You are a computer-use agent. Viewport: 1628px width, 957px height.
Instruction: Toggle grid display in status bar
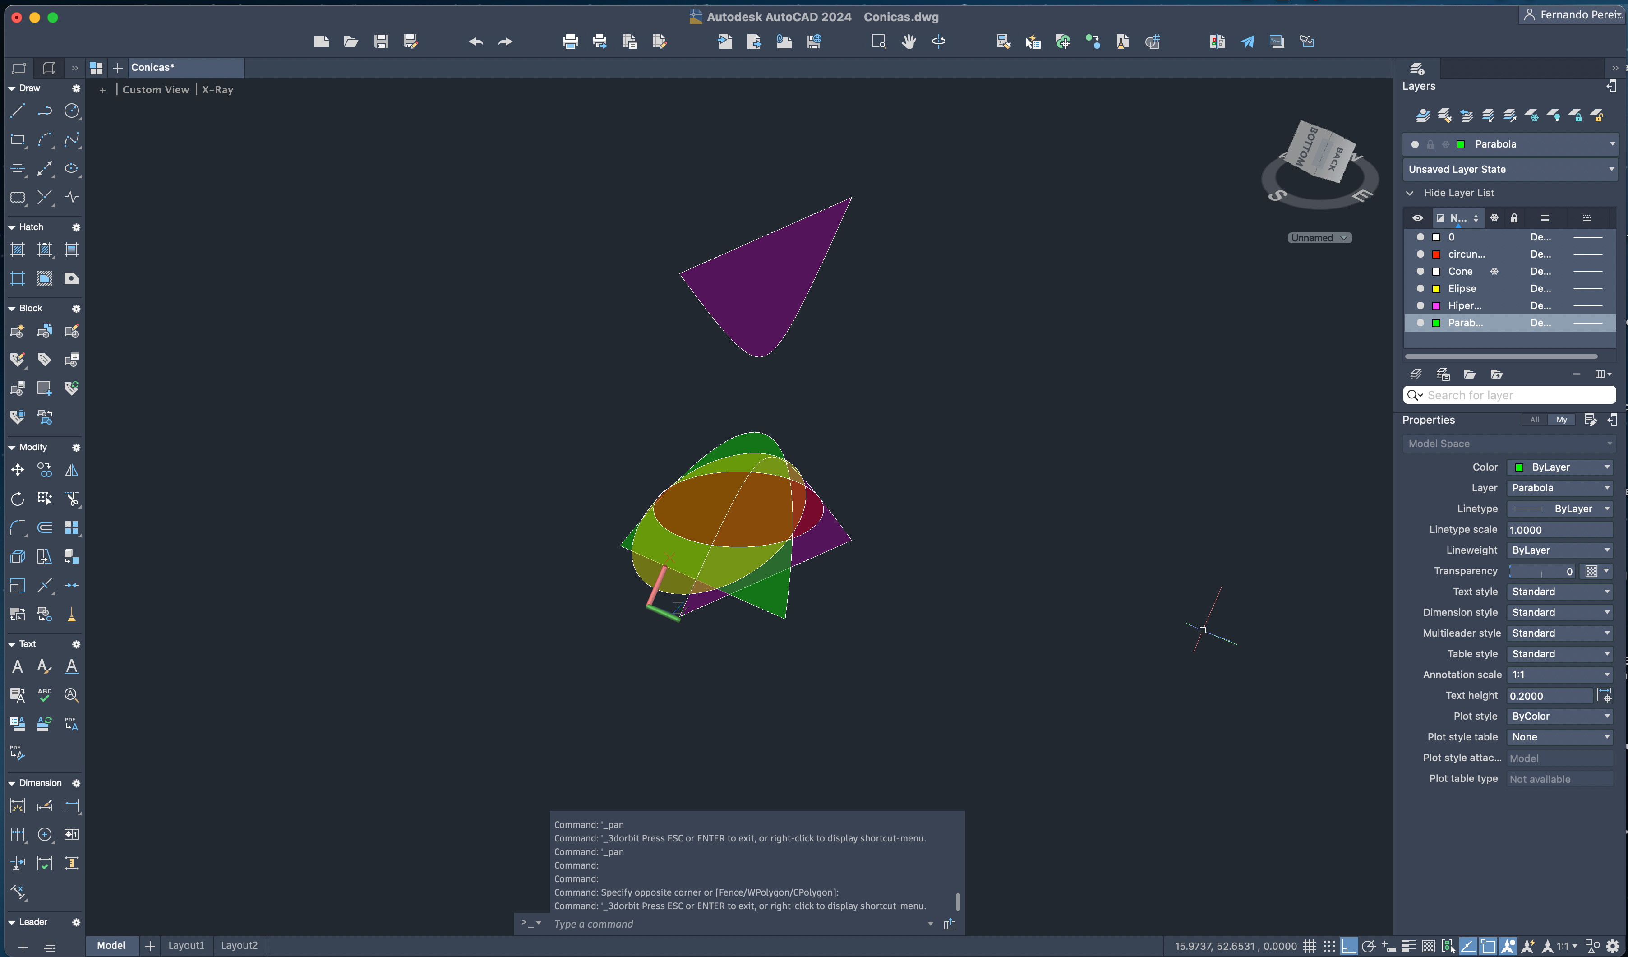pyautogui.click(x=1309, y=946)
